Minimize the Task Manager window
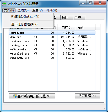This screenshot has height=112, width=108. pyautogui.click(x=83, y=3)
